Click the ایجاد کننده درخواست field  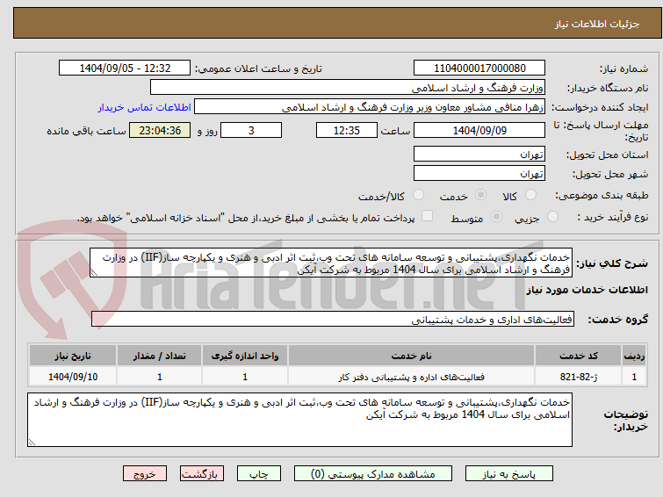tap(370, 106)
